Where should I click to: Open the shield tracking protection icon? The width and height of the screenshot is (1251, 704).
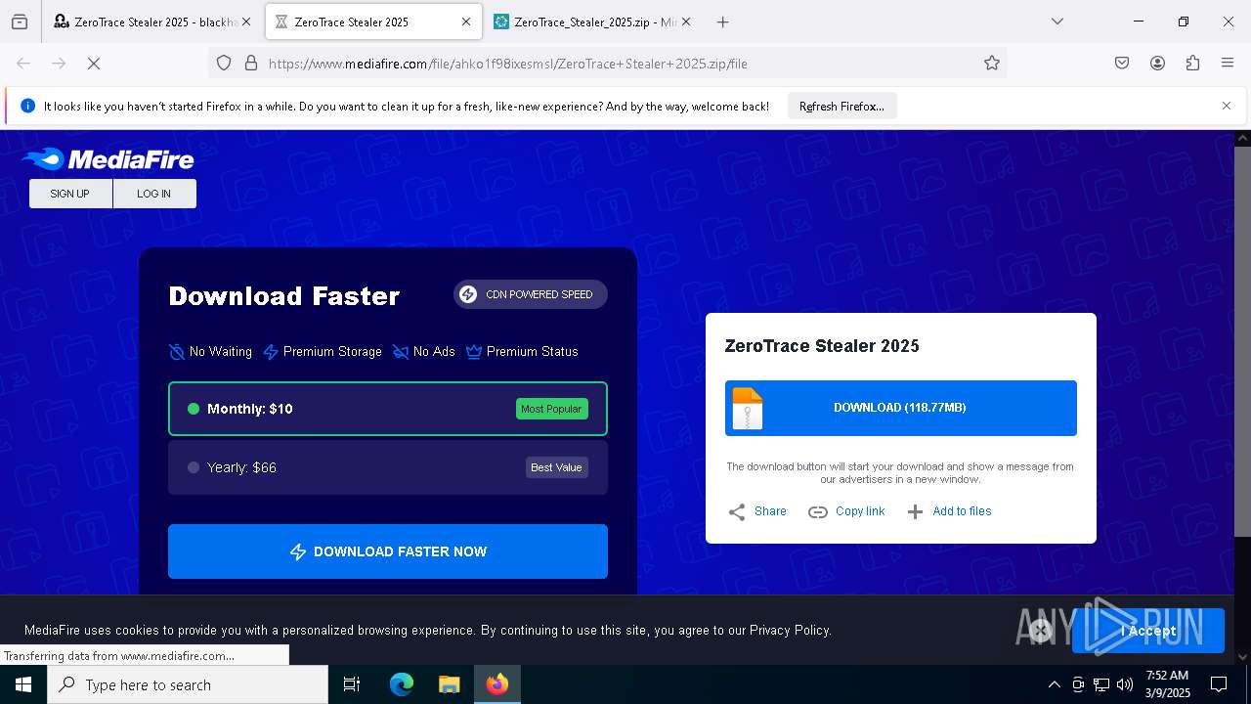coord(224,64)
